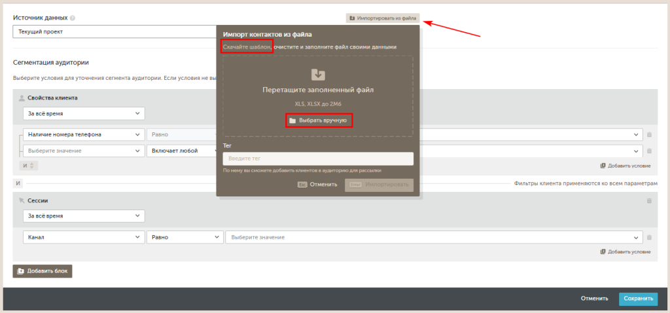Viewport: 670px width, 313px height.
Task: Open the Канал dropdown in Сессии
Action: [x=83, y=237]
